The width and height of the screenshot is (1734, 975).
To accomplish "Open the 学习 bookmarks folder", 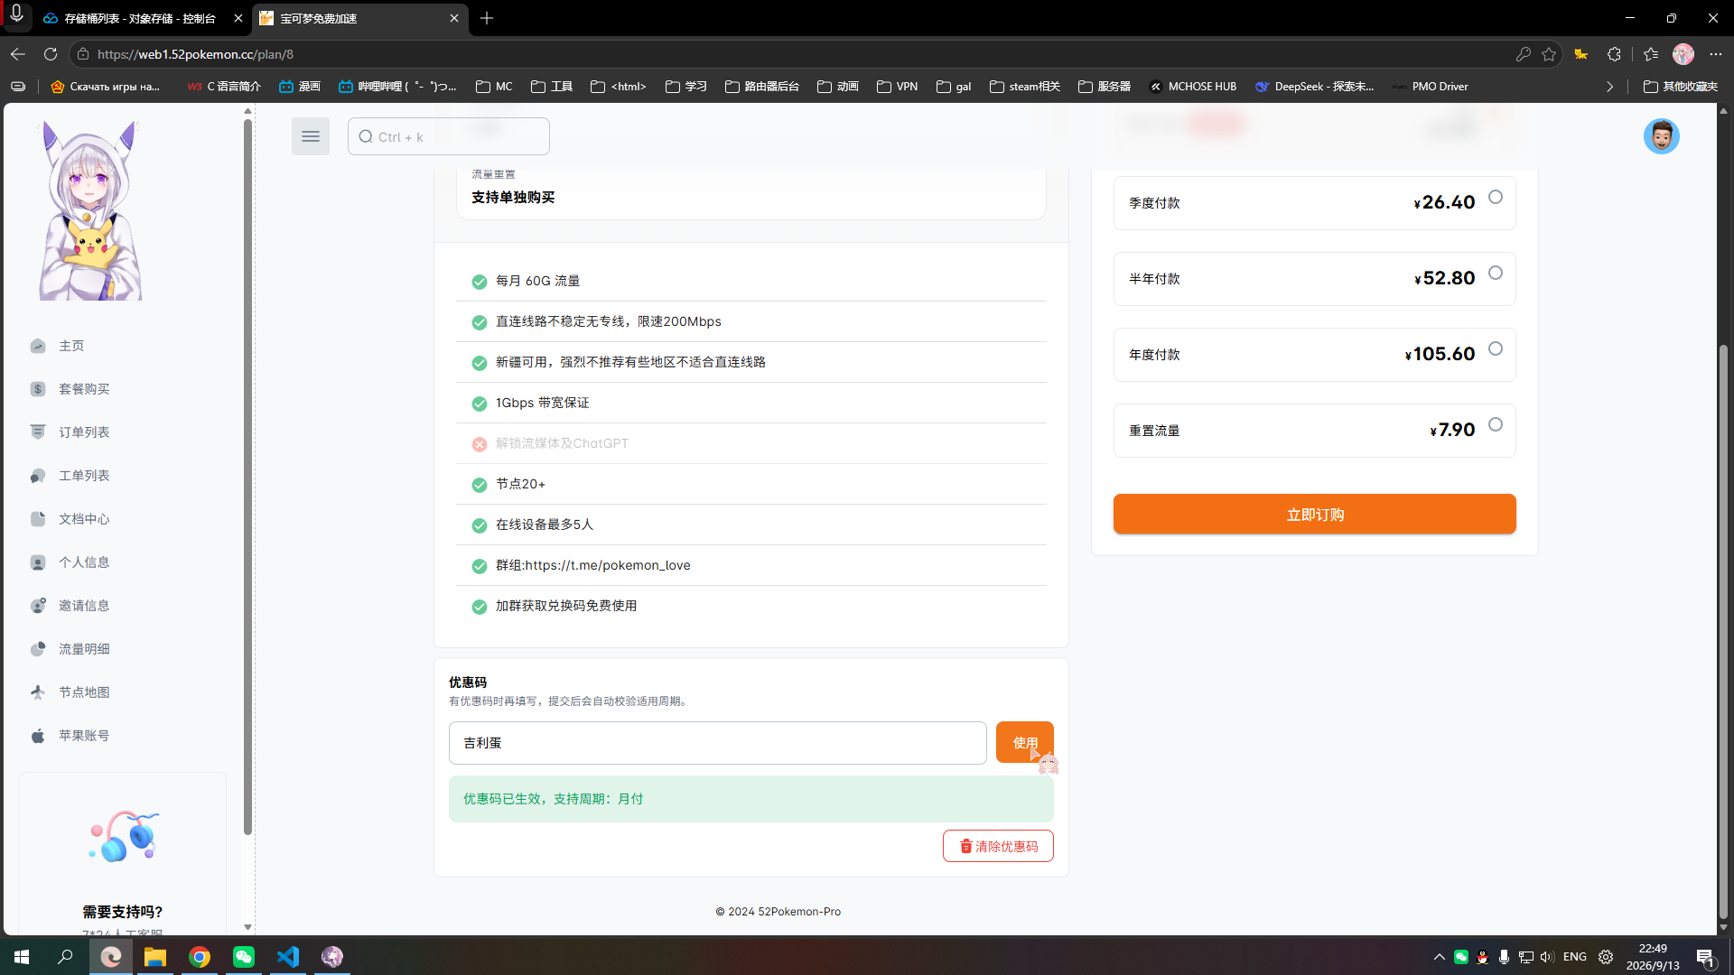I will tap(686, 87).
